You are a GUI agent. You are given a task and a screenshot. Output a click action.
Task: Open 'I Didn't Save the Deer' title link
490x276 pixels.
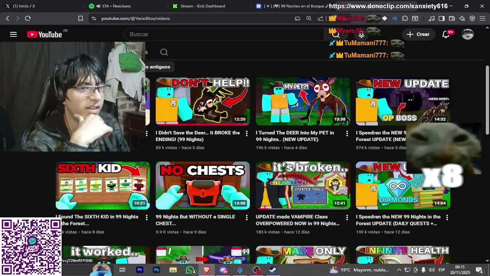[198, 136]
